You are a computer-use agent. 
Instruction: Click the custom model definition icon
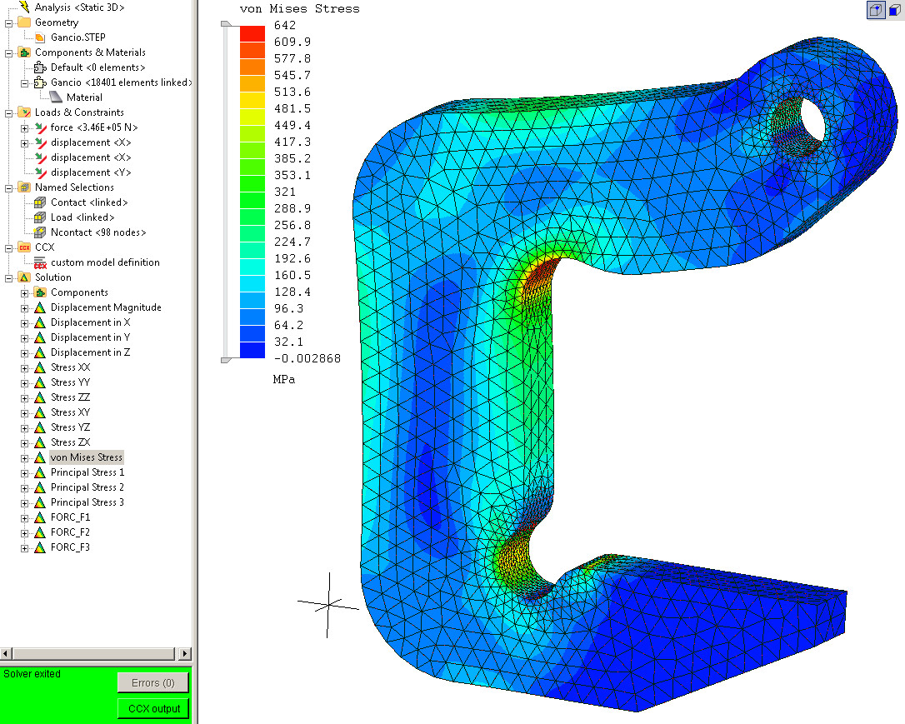coord(40,262)
